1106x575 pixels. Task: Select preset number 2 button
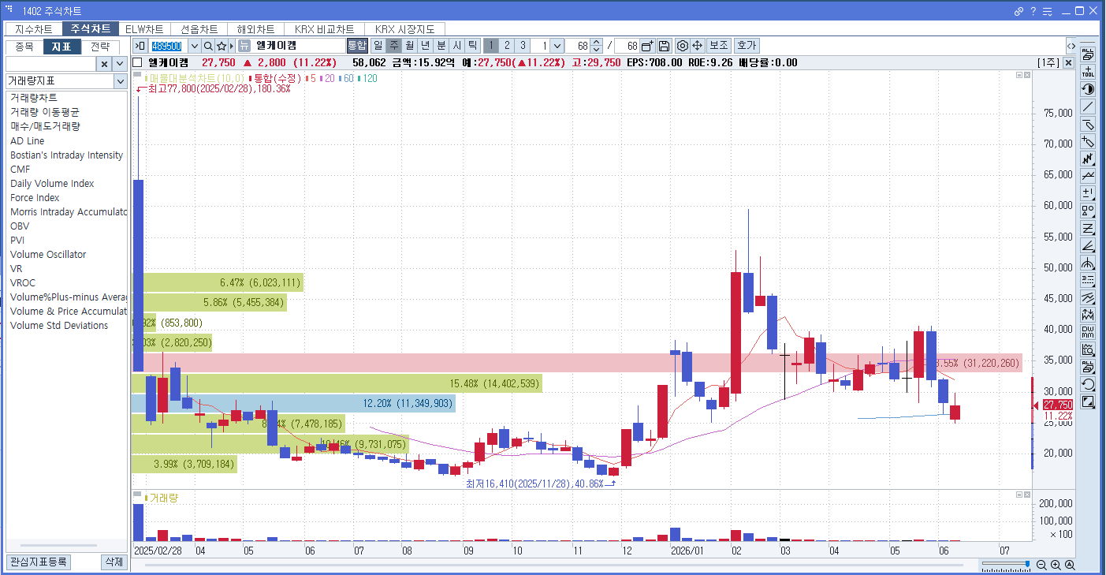(x=507, y=46)
